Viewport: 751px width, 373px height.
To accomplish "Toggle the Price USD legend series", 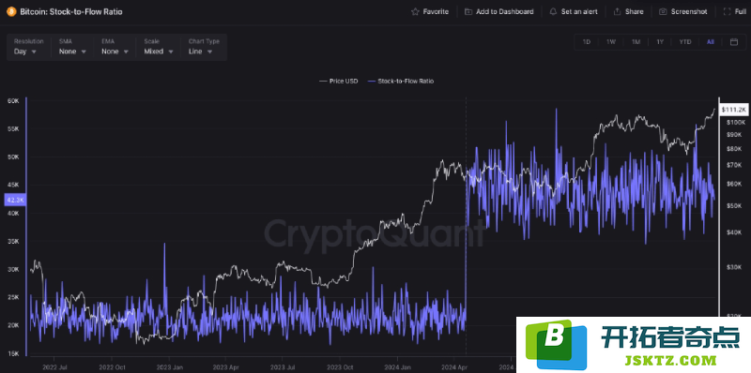I will pyautogui.click(x=338, y=82).
